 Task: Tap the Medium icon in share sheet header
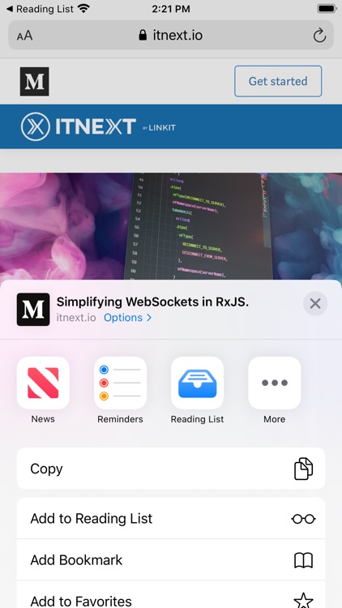coord(33,310)
